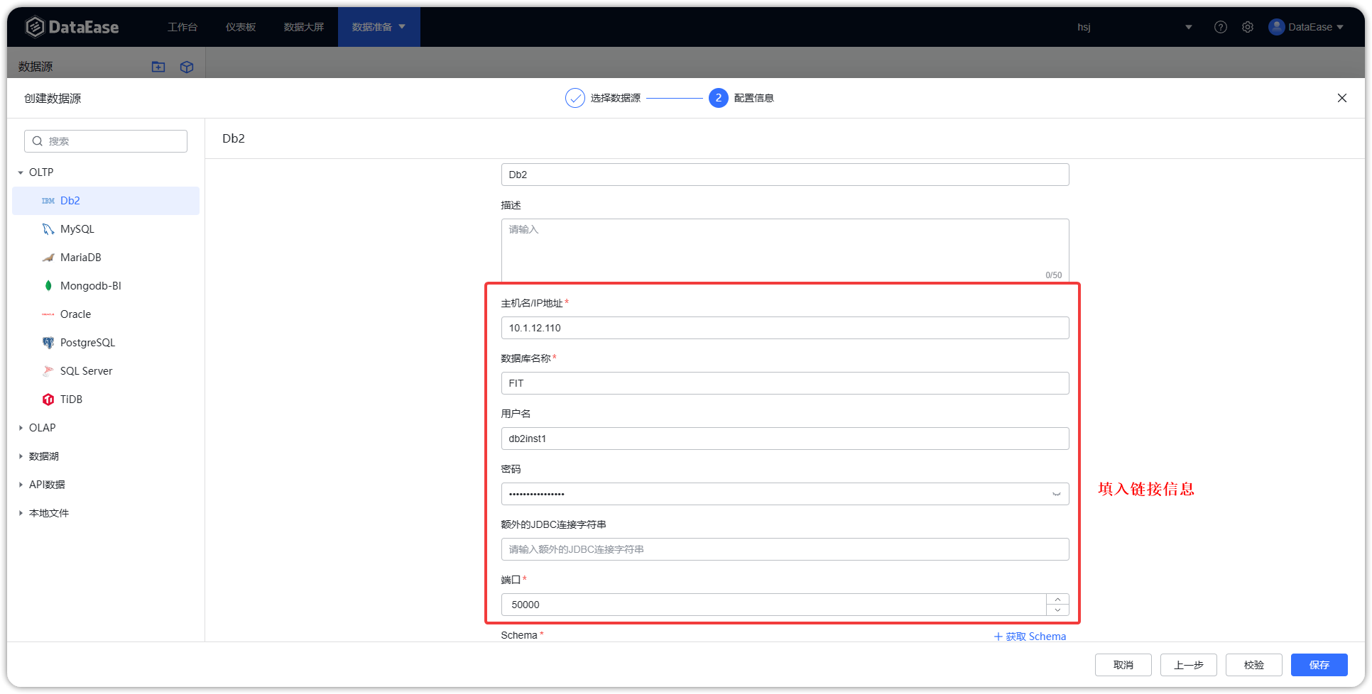Select MySQL in the datasource list

point(106,229)
